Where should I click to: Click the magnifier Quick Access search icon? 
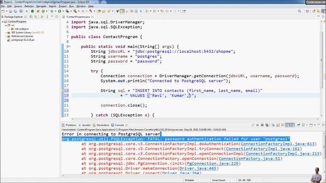[300, 11]
